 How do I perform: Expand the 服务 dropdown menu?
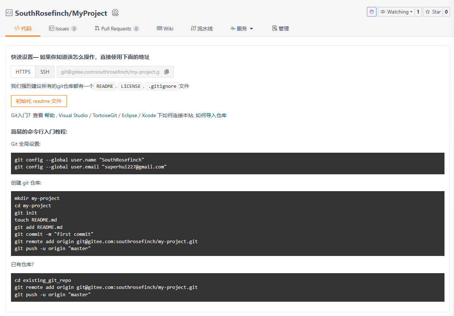coord(241,29)
